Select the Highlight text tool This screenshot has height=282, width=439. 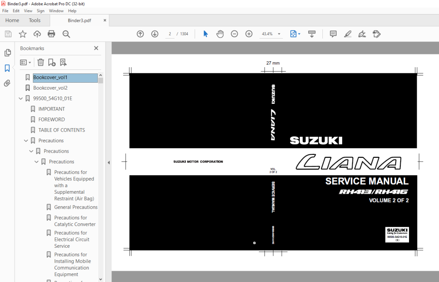(348, 34)
